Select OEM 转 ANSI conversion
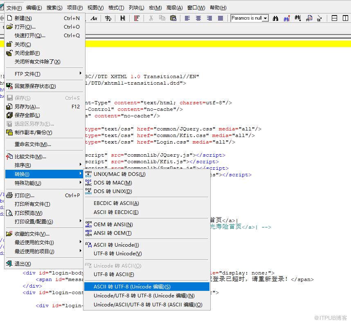The height and width of the screenshot is (324, 351). pos(147,224)
